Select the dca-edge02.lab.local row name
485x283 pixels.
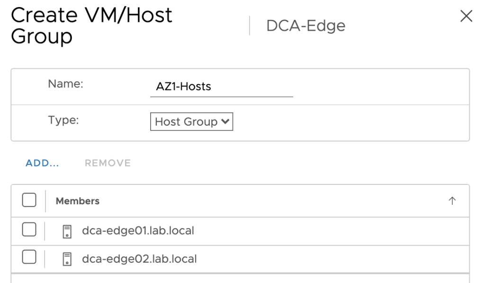(x=139, y=259)
